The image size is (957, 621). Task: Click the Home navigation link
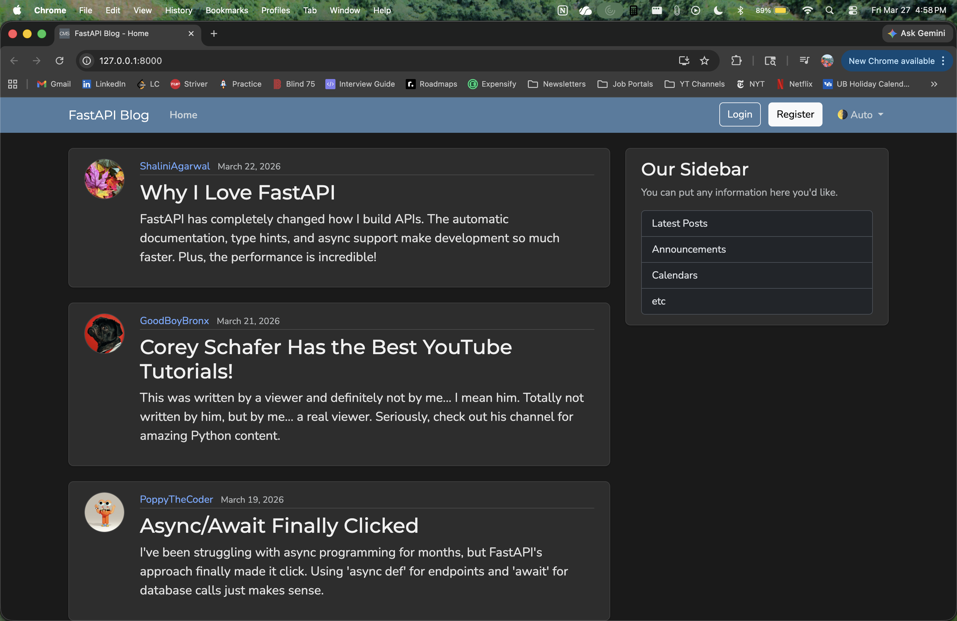point(183,115)
